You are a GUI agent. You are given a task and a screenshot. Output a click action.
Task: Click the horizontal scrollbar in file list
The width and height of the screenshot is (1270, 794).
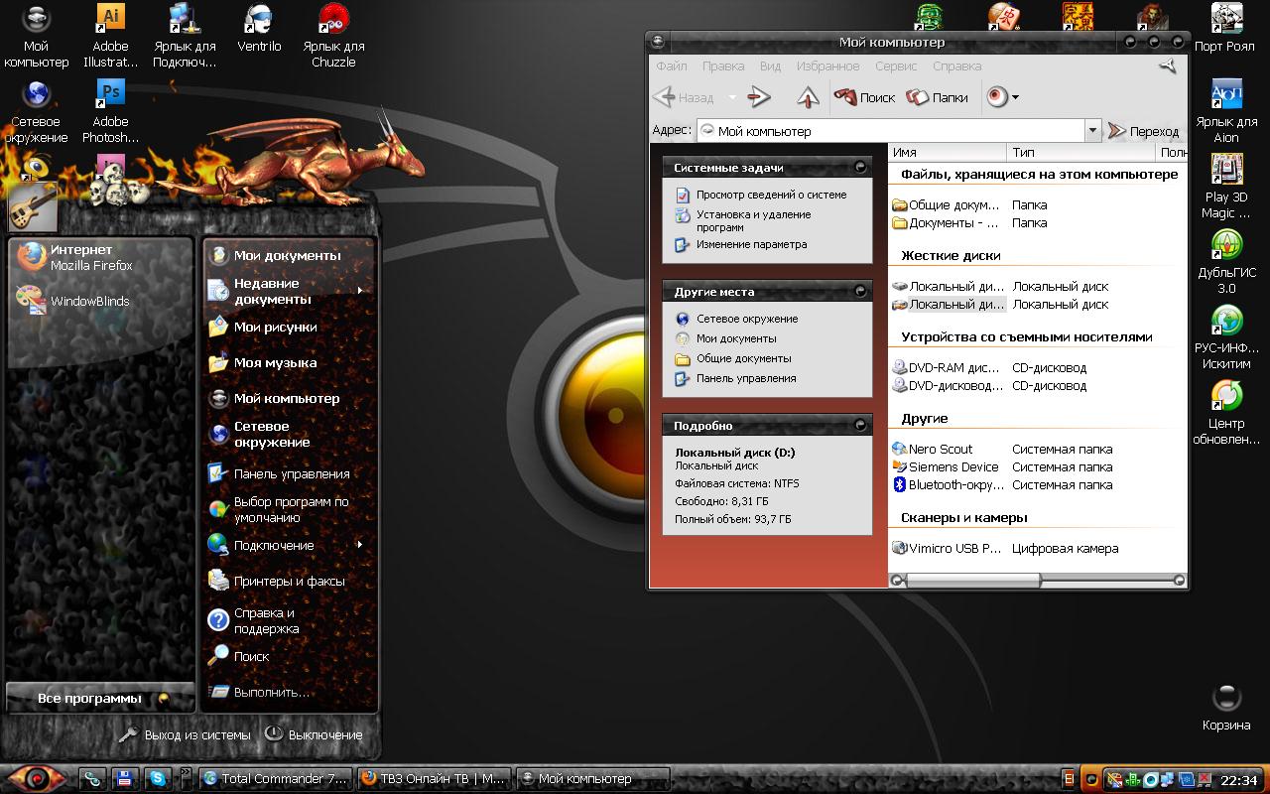pyautogui.click(x=972, y=580)
